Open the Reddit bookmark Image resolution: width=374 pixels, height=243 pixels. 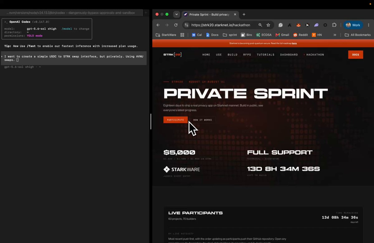click(x=301, y=35)
